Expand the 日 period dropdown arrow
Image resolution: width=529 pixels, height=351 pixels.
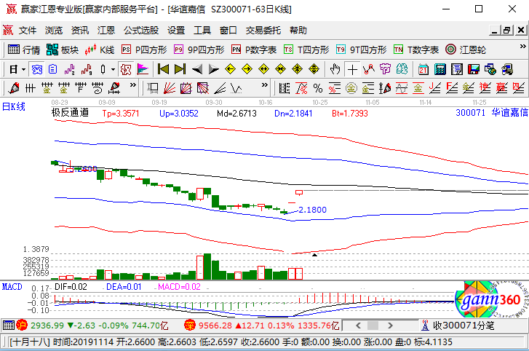pyautogui.click(x=23, y=69)
